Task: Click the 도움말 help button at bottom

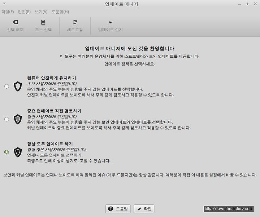Action: (118, 209)
